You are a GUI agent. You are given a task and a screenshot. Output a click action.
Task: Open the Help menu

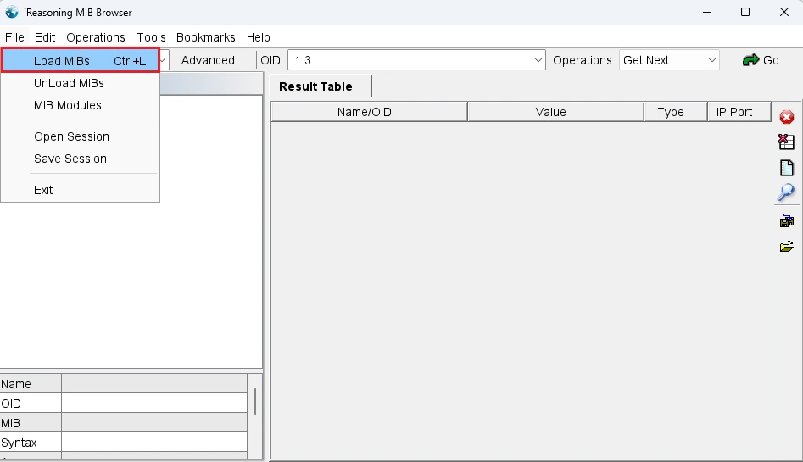click(x=258, y=37)
